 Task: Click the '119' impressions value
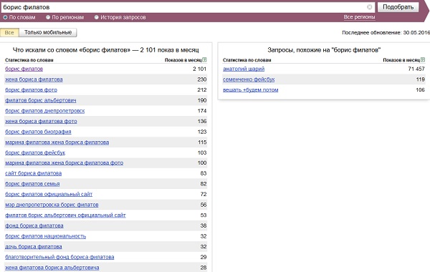(x=421, y=79)
